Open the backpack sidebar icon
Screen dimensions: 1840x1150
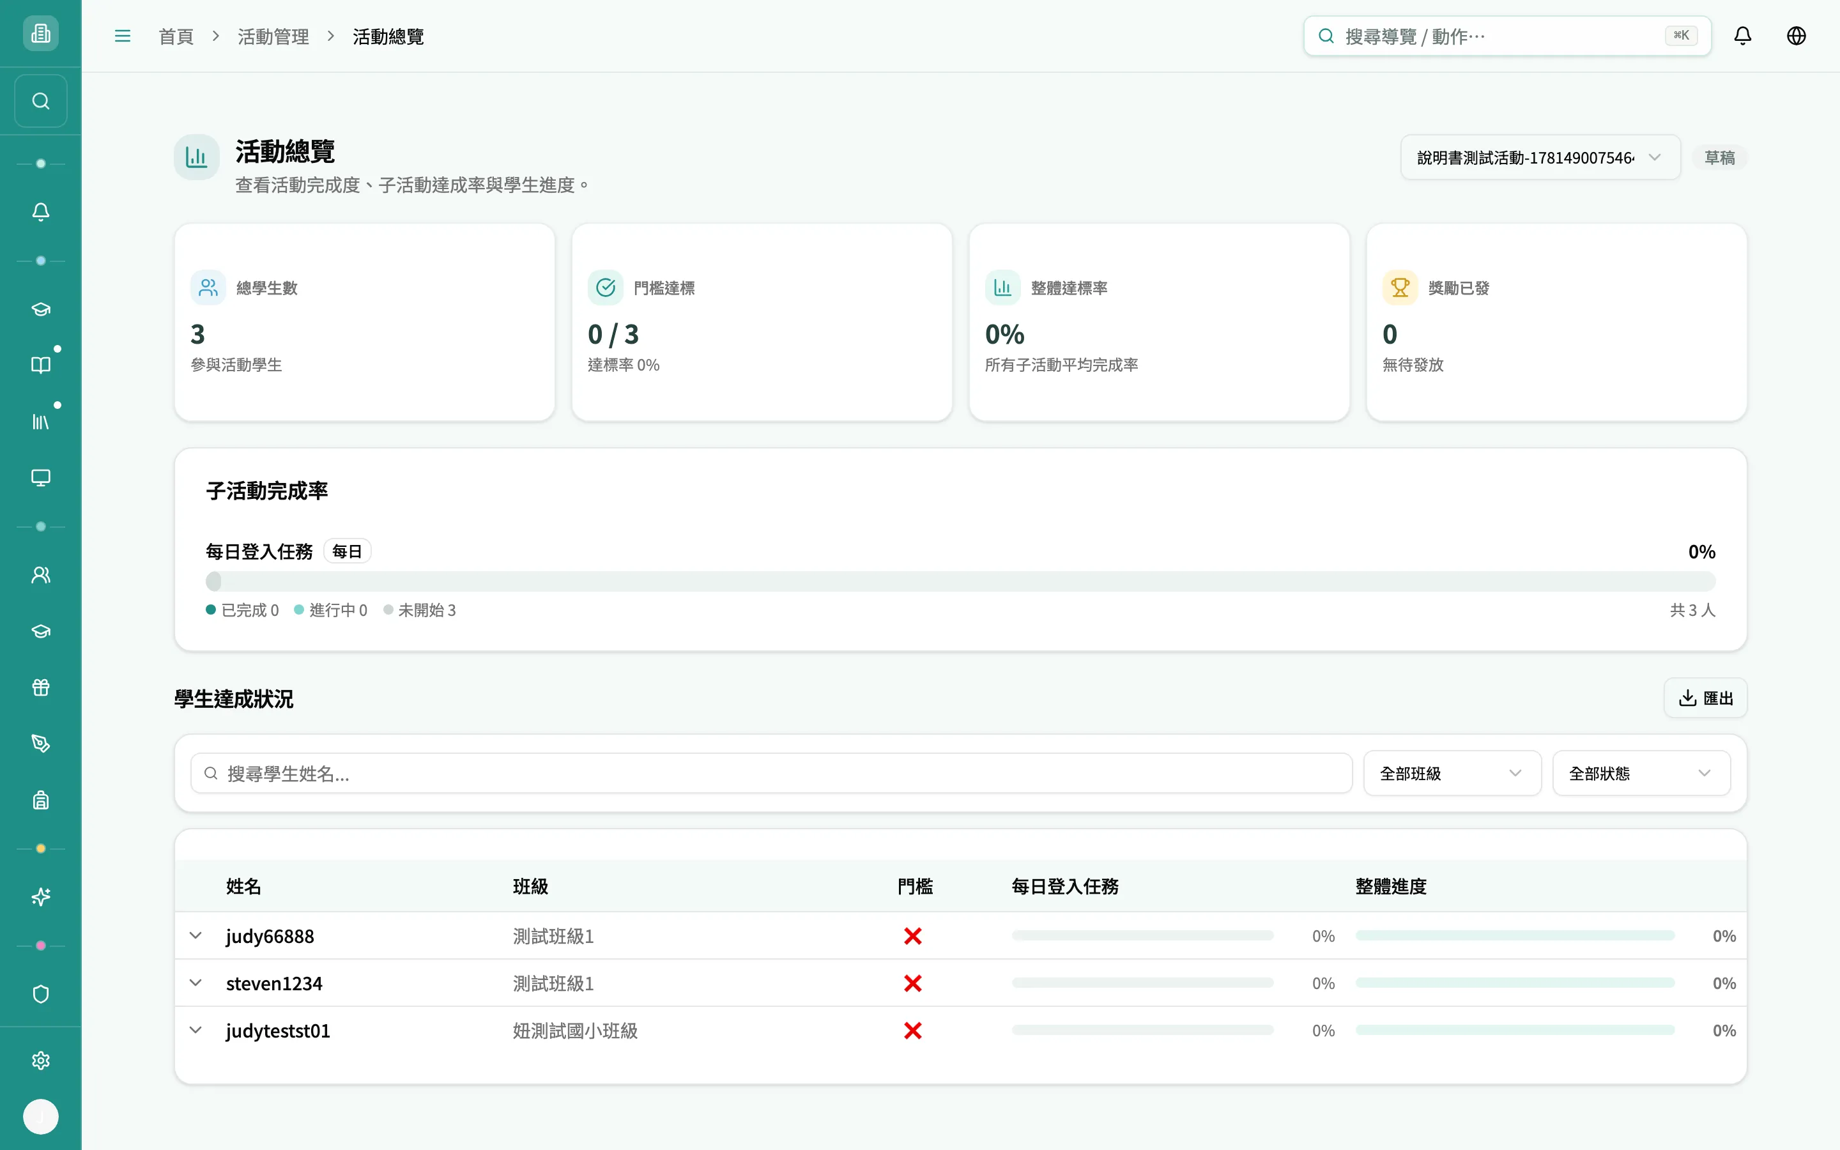click(x=40, y=800)
